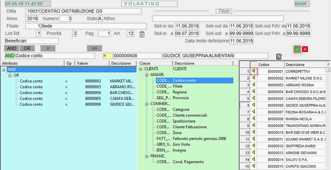Viewport: 331px width, 170px height.
Task: Select Zona in class tree
Action: click(x=177, y=133)
